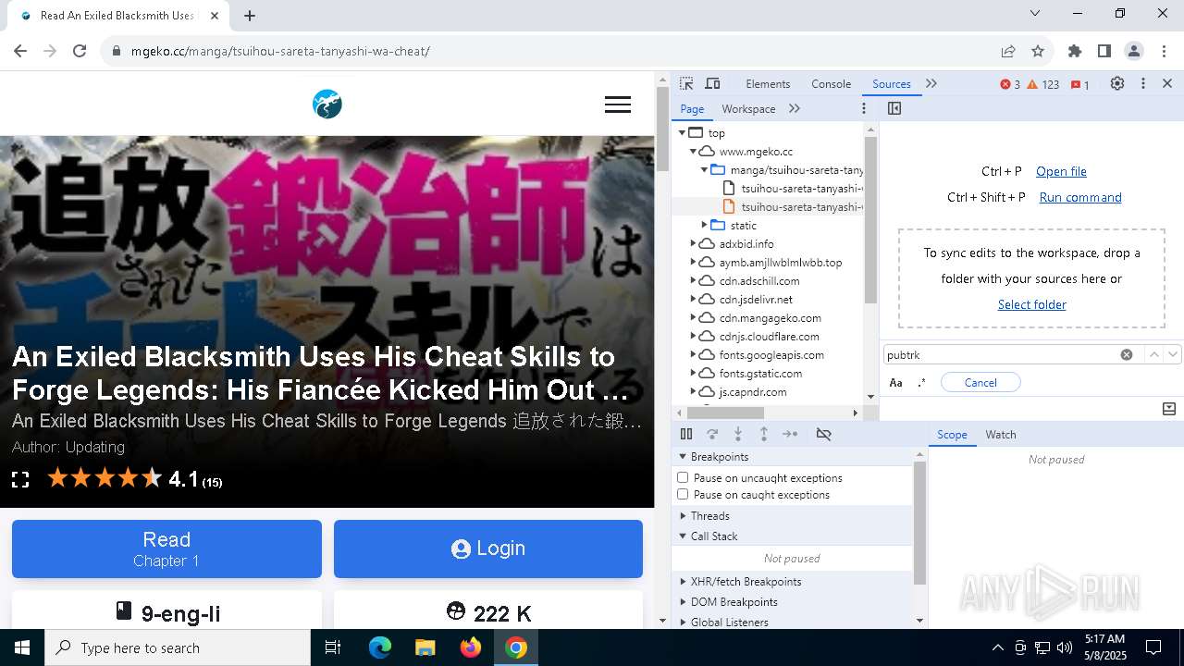Click the Login button
Image resolution: width=1184 pixels, height=666 pixels.
click(488, 549)
